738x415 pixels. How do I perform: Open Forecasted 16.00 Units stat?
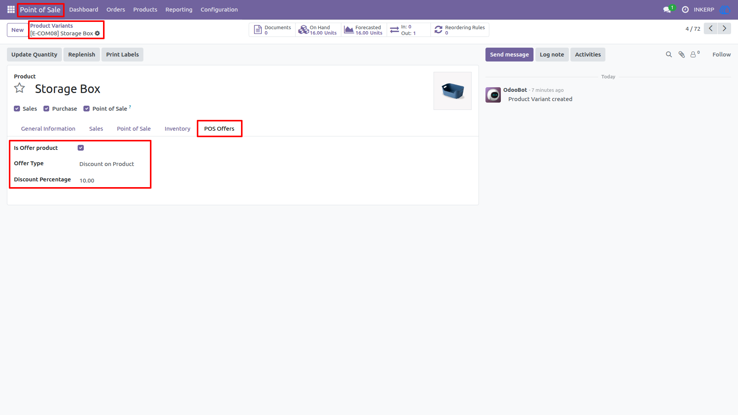tap(364, 30)
